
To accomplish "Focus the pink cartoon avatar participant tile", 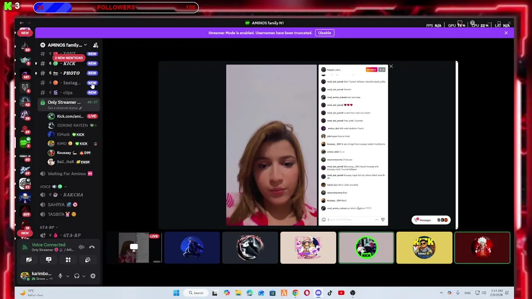I will [308, 248].
